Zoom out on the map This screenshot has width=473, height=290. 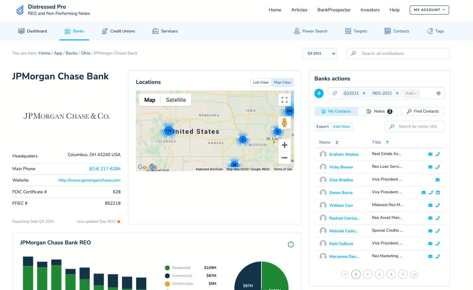[285, 158]
